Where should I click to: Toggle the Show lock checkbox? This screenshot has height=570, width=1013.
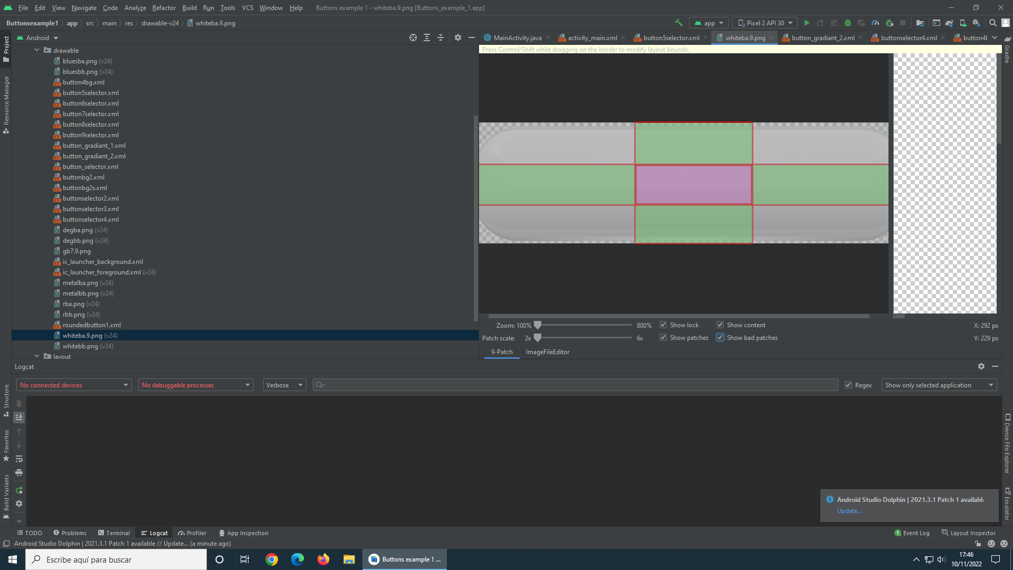[663, 325]
